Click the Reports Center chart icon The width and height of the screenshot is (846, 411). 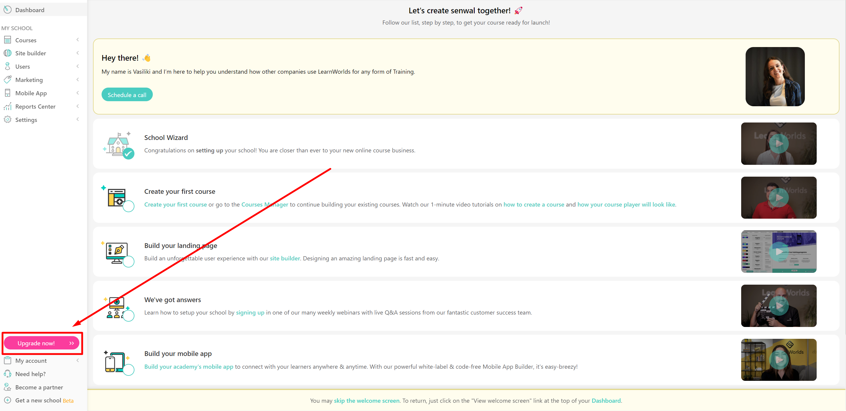coord(8,106)
